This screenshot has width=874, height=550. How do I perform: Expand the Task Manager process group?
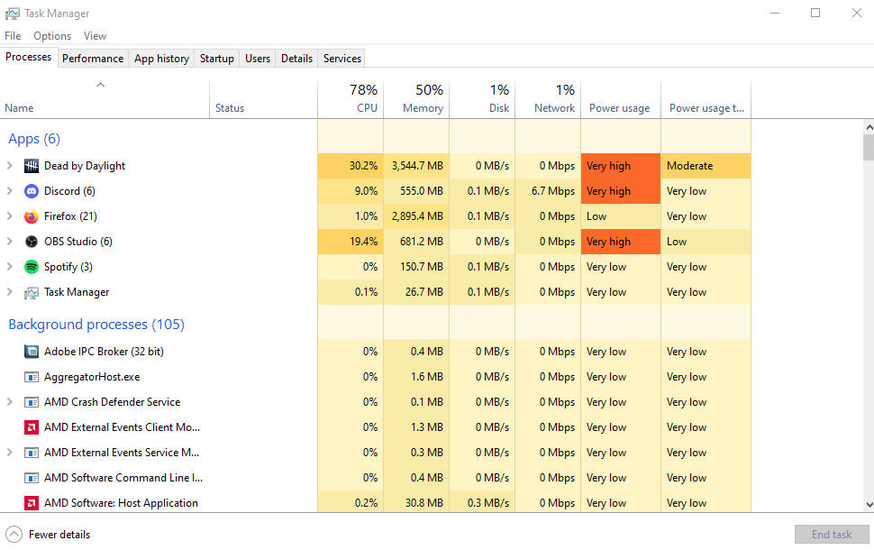click(10, 292)
